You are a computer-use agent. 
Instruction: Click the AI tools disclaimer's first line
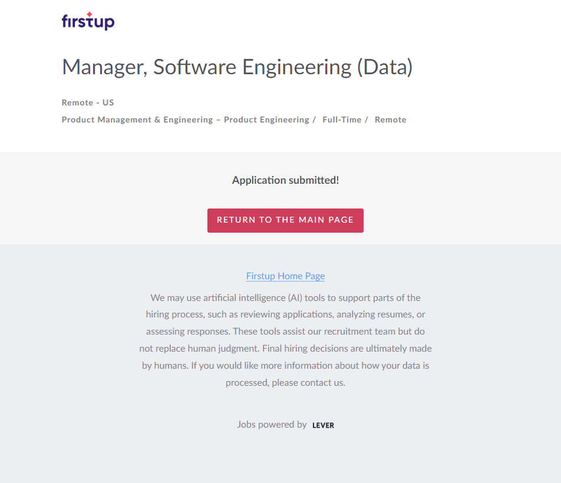(x=285, y=297)
